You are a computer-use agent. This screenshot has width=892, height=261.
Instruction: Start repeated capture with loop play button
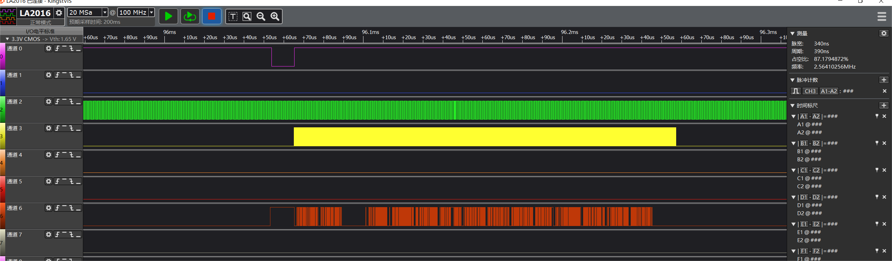point(190,16)
